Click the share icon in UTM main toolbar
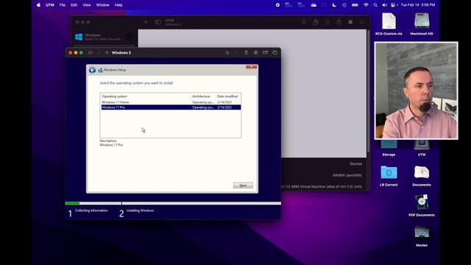471x265 pixels. pyautogui.click(x=339, y=22)
